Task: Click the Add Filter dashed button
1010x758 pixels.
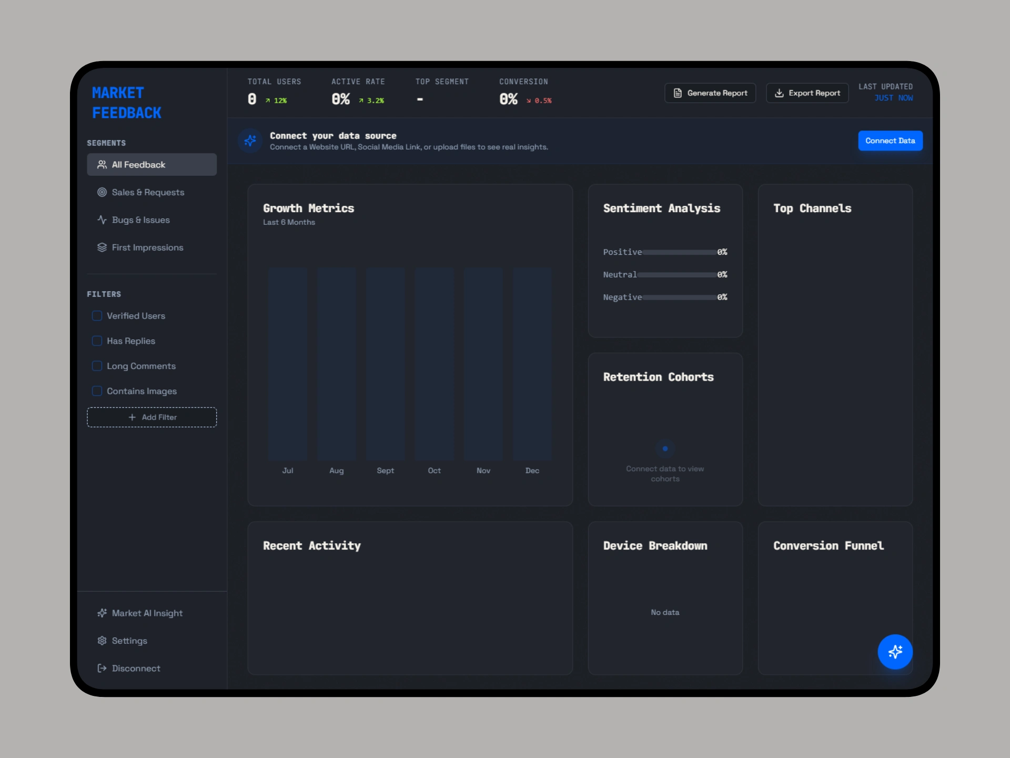Action: coord(151,417)
